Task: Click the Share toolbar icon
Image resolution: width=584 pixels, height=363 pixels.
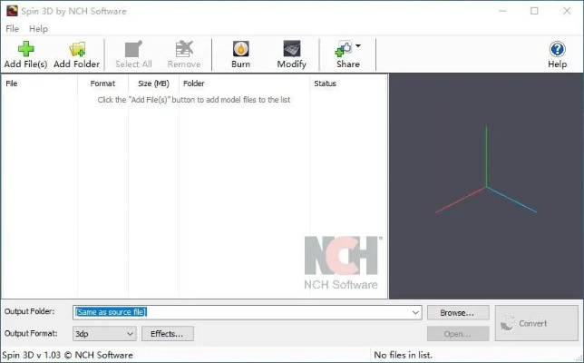Action: [345, 50]
